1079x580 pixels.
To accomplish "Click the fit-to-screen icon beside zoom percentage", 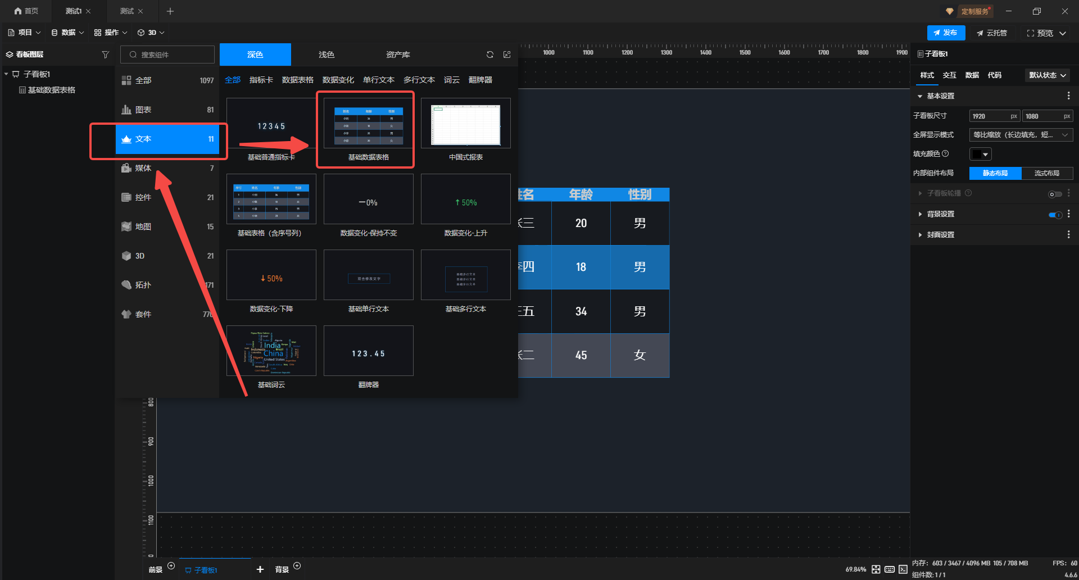I will [x=876, y=569].
